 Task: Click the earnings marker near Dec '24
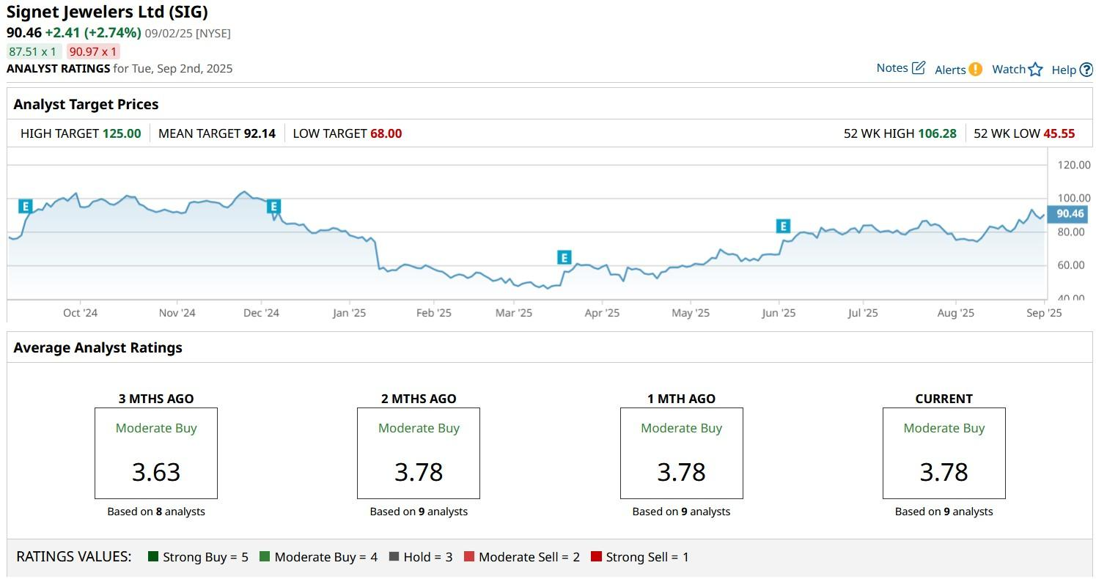(273, 206)
